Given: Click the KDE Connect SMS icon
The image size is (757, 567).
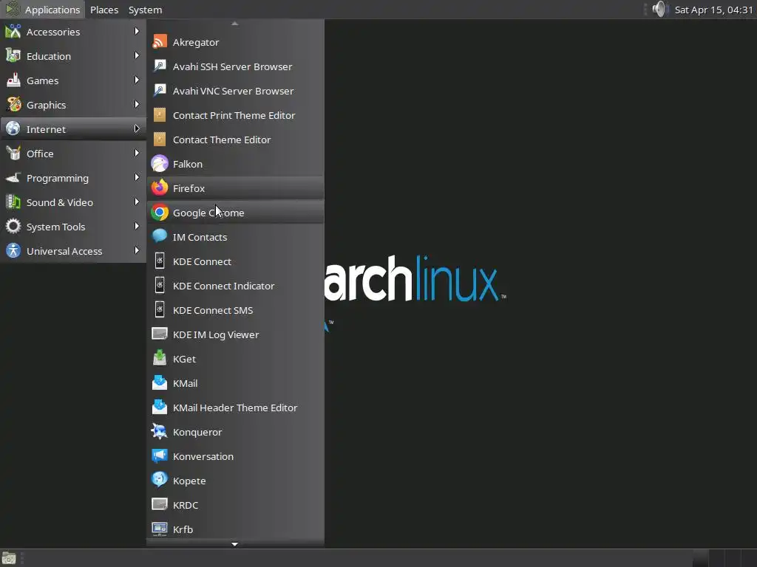Looking at the screenshot, I should [x=160, y=310].
